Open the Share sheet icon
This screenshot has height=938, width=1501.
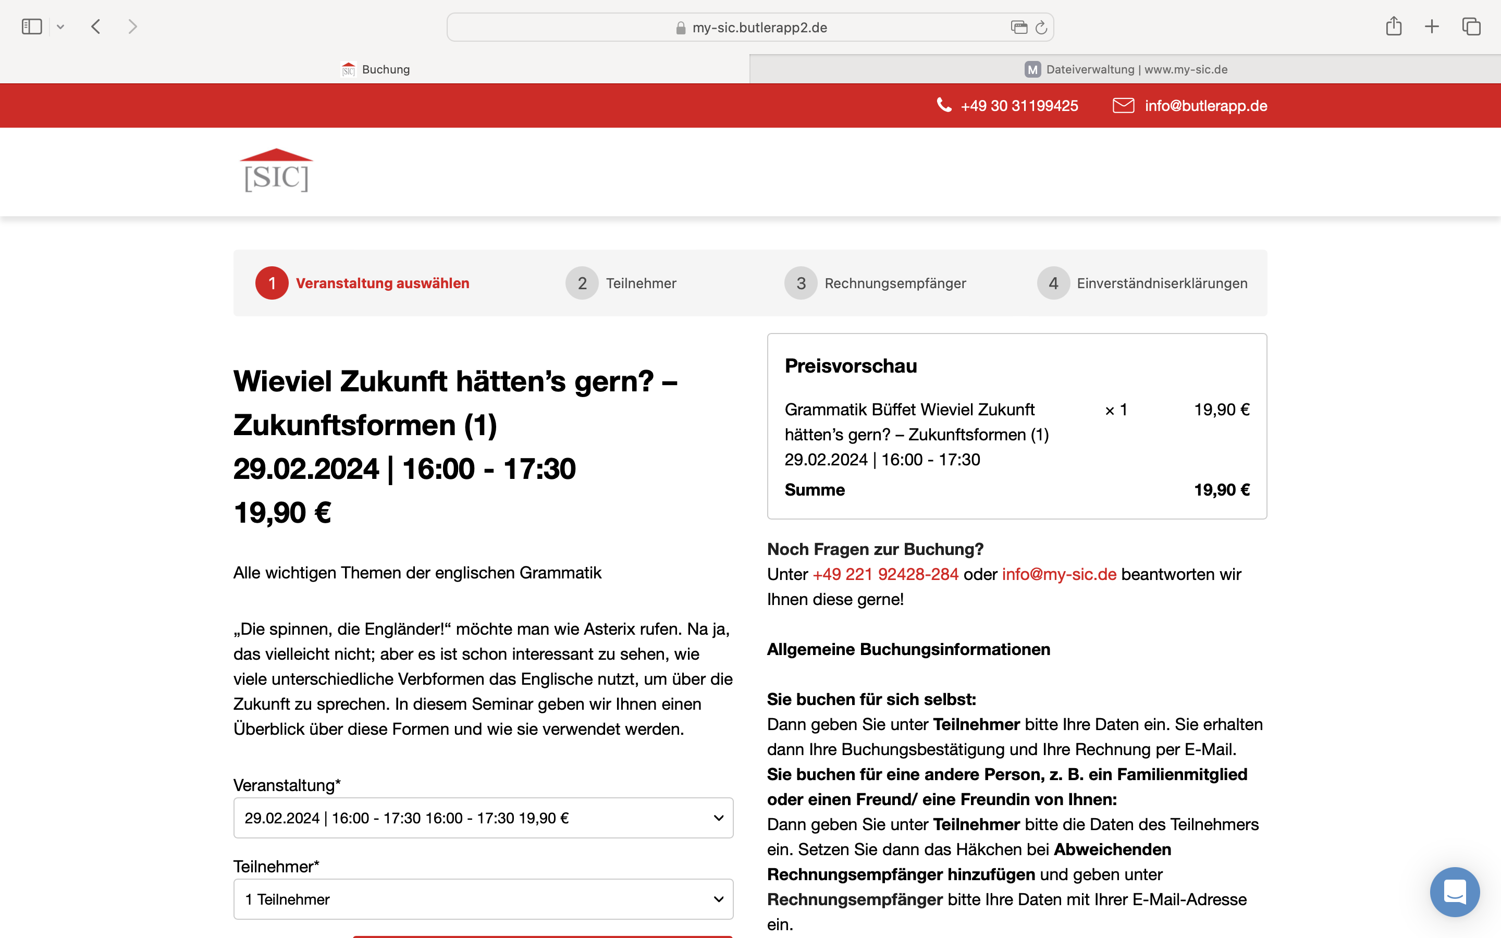pos(1394,27)
